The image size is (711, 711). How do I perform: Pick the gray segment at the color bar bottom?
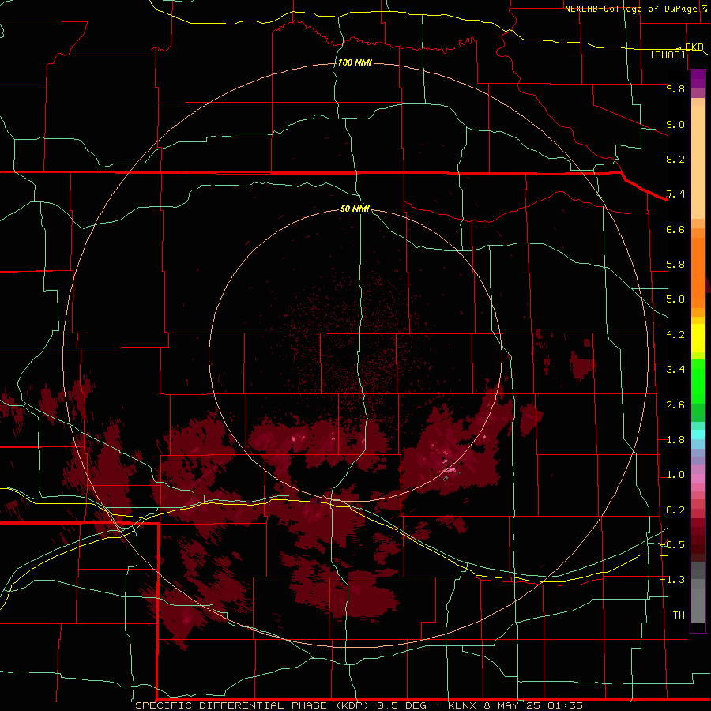698,607
